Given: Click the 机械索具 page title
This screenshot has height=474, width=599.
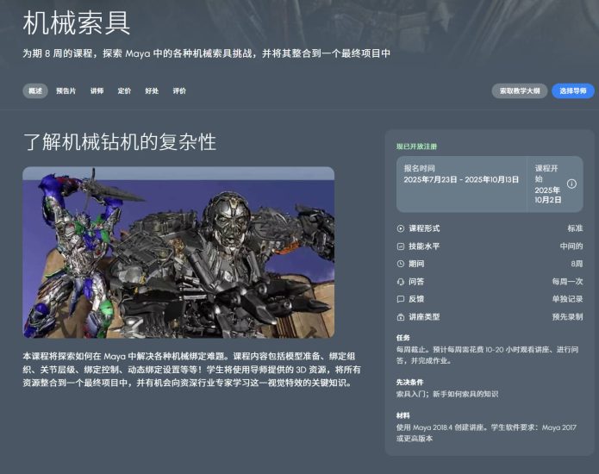Looking at the screenshot, I should [77, 23].
